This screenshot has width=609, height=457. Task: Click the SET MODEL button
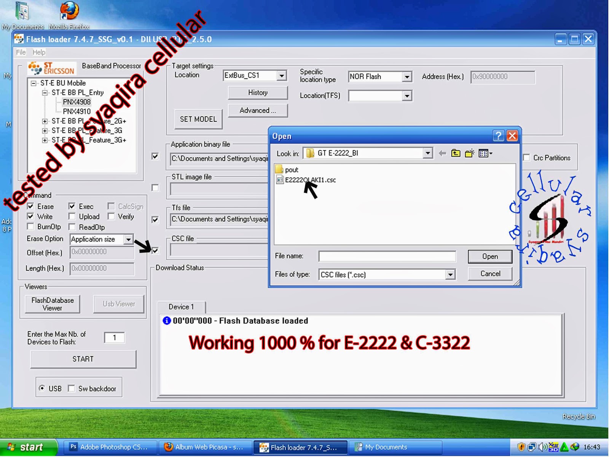click(198, 119)
